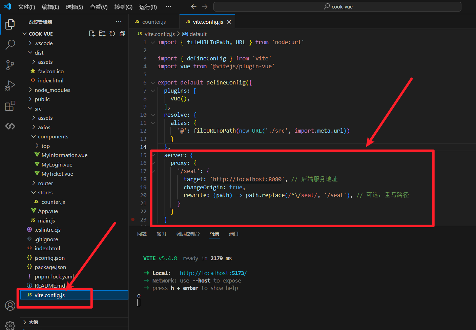Image resolution: width=476 pixels, height=330 pixels.
Task: Open the 选择(S) menu
Action: (74, 7)
